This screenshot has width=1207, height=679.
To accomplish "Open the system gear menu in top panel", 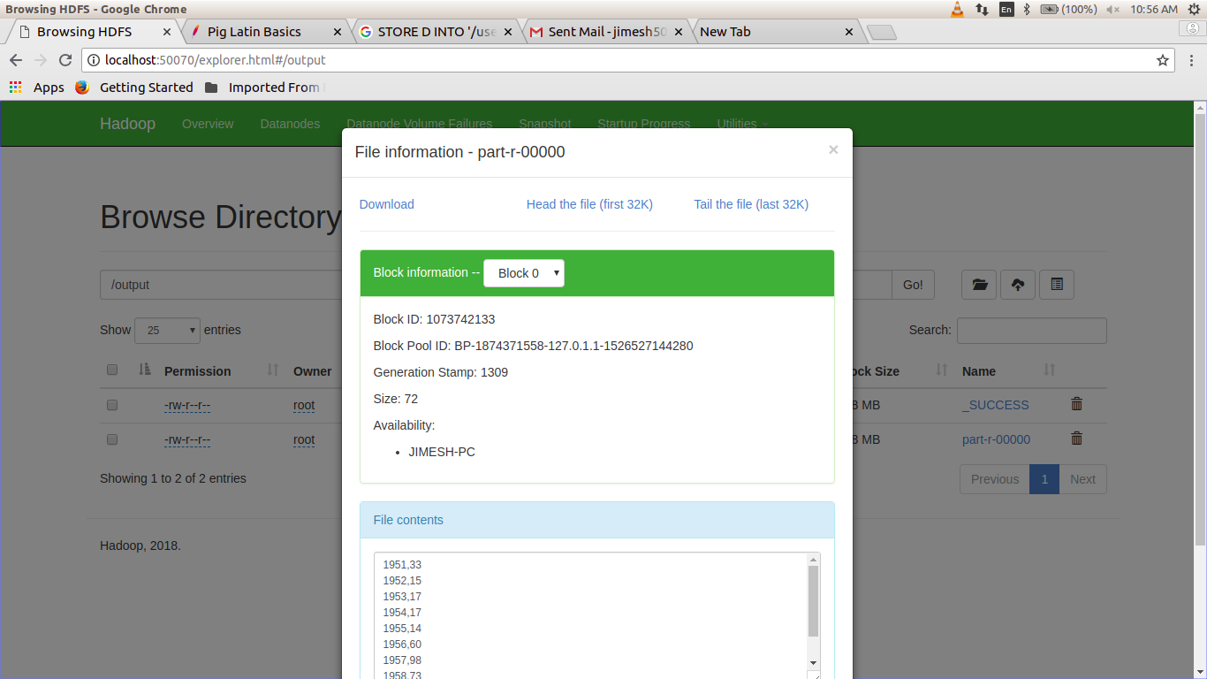I will tap(1195, 9).
